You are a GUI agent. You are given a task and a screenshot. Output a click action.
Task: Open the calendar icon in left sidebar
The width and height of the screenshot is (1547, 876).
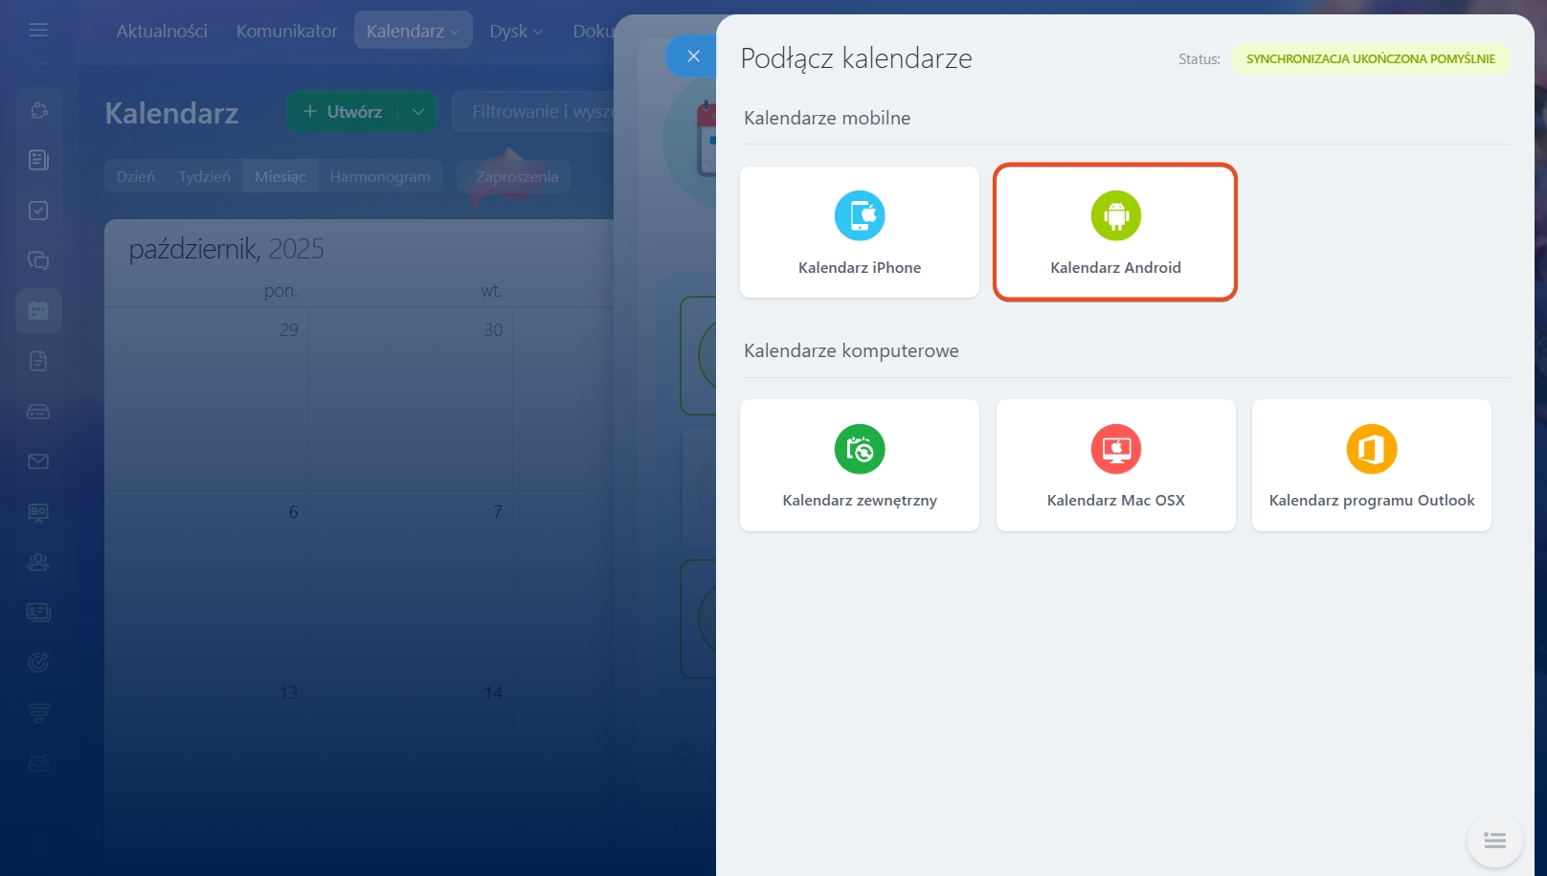click(38, 311)
